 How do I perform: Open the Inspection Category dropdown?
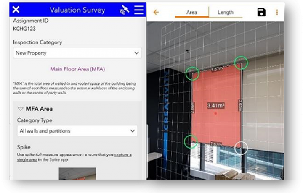[x=77, y=53]
